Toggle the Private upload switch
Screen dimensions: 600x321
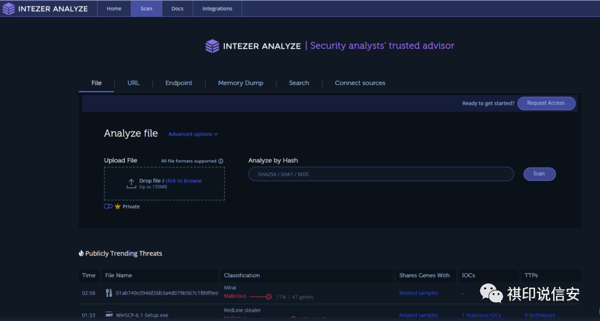pyautogui.click(x=108, y=207)
